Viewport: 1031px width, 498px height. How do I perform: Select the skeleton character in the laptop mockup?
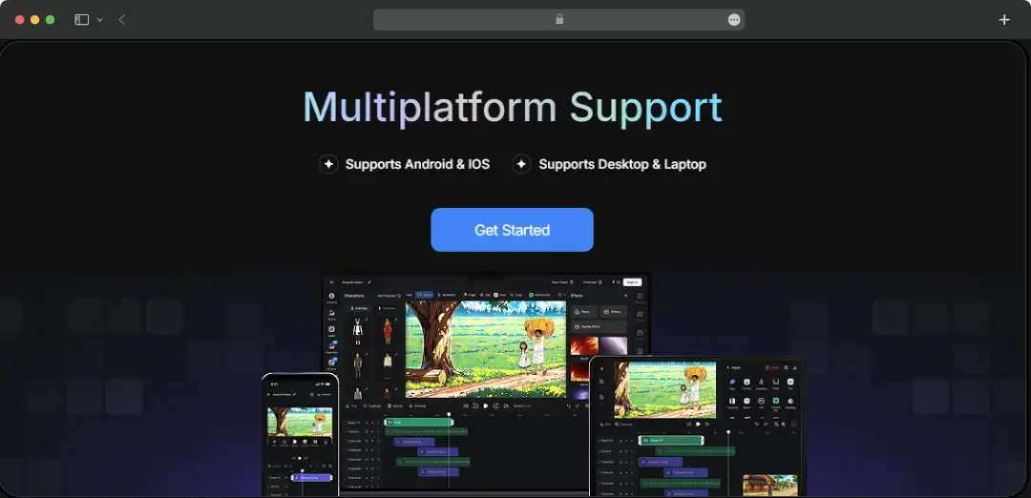pyautogui.click(x=358, y=331)
